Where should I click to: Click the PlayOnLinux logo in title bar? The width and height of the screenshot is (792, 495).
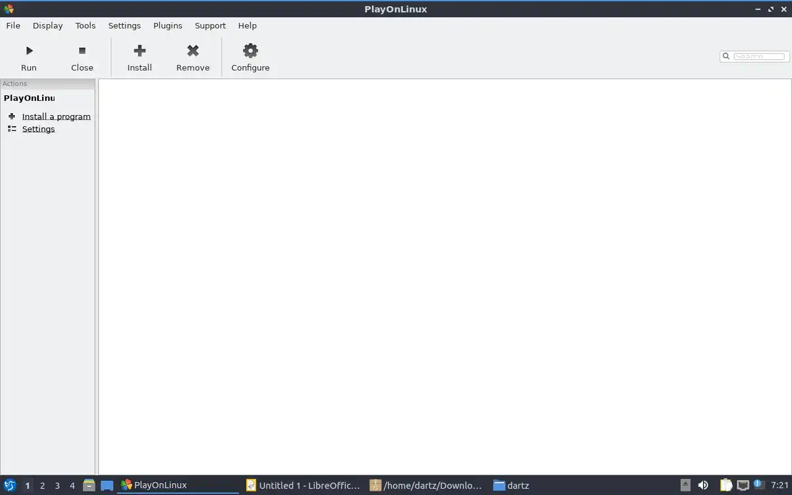pos(9,9)
